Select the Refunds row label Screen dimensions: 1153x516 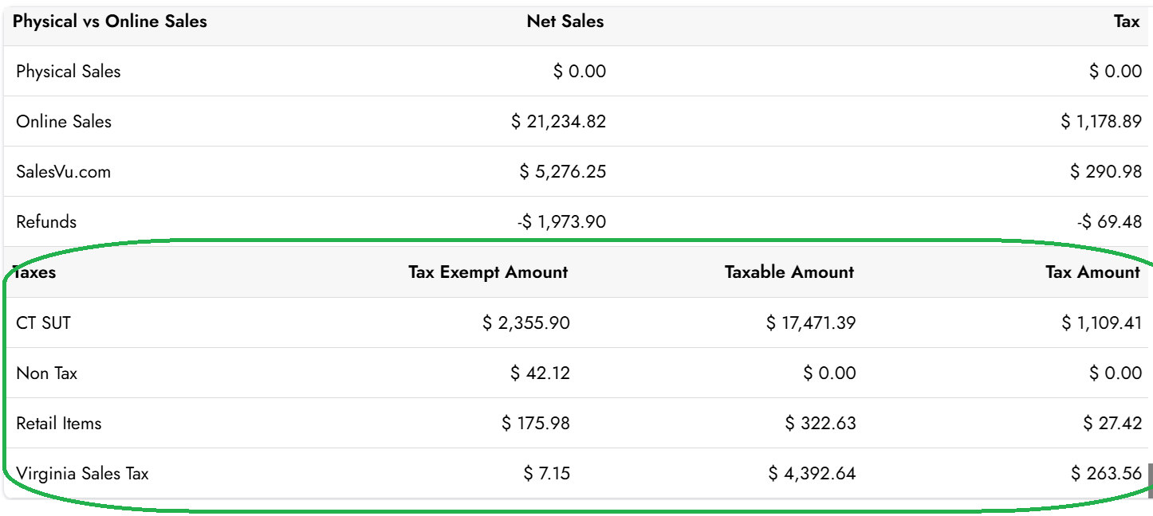pos(46,222)
